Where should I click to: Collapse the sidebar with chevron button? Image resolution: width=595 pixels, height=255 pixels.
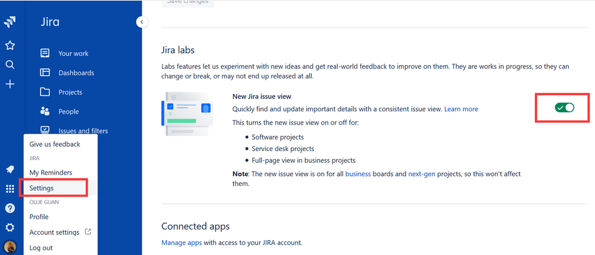coord(142,22)
